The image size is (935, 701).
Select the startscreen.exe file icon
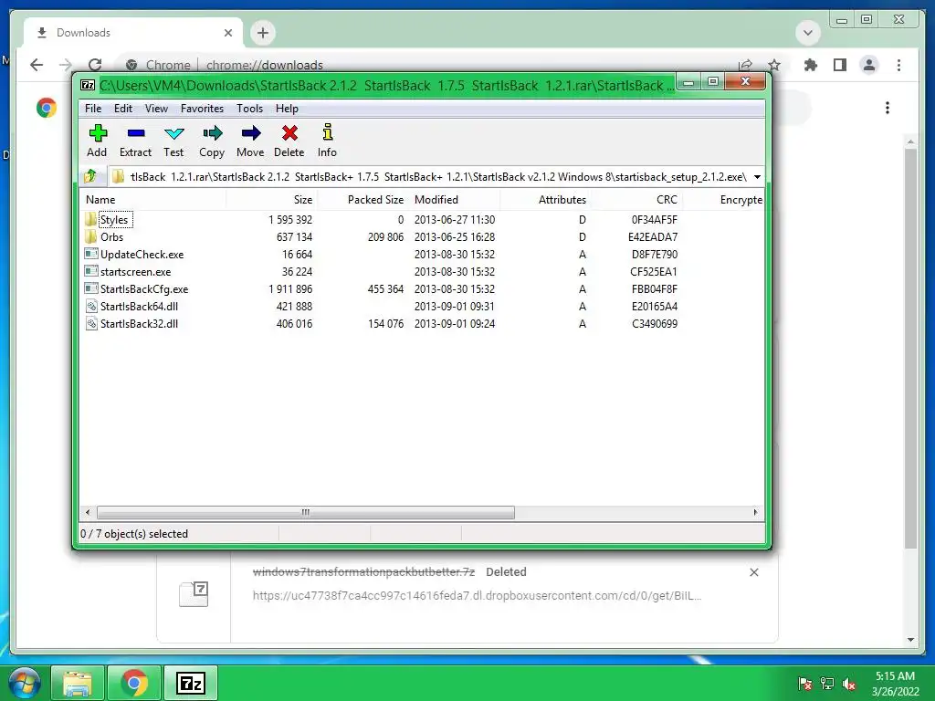pyautogui.click(x=91, y=271)
